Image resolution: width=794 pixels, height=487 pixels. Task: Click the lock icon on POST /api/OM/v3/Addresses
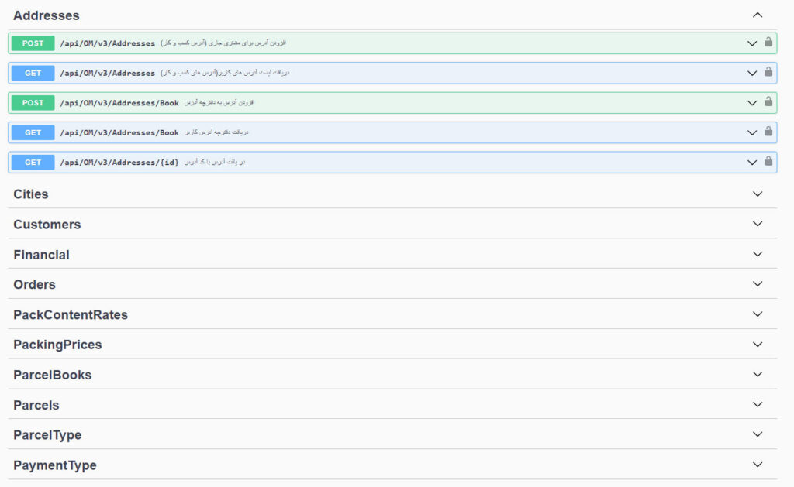[768, 43]
